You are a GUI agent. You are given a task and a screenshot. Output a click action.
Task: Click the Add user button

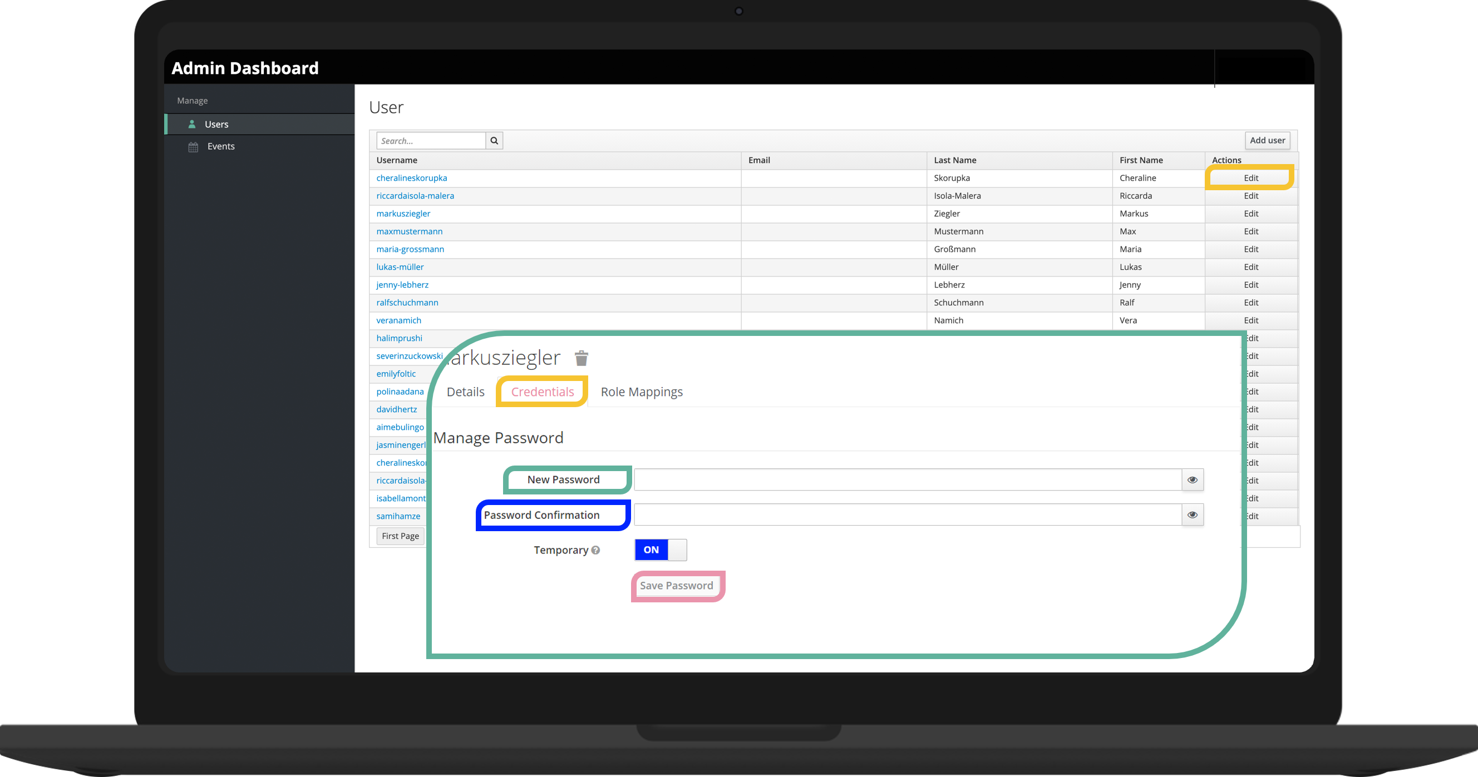(x=1267, y=140)
